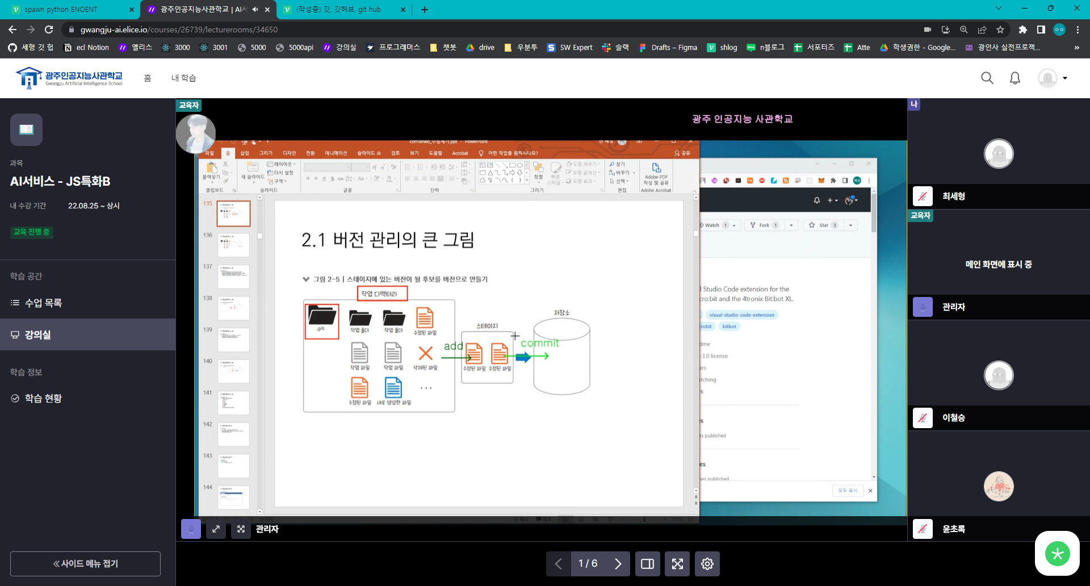Go to next page in pager

(618, 564)
